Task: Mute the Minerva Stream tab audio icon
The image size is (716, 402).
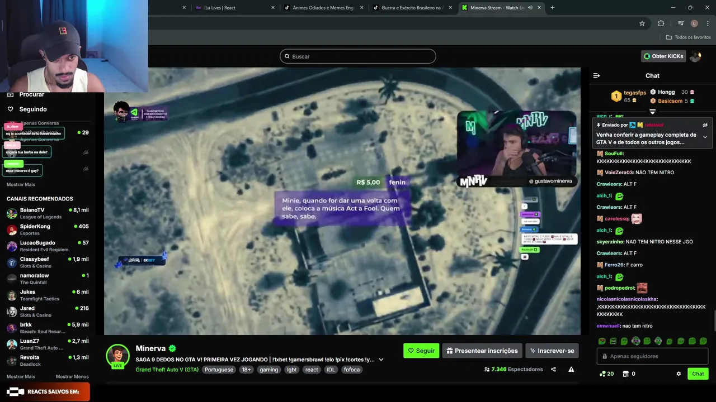Action: tap(530, 7)
